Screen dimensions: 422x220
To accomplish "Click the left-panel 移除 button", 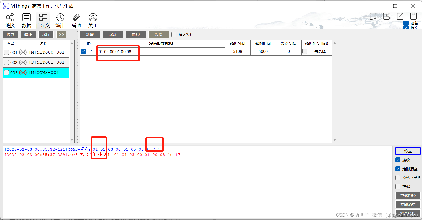I will 46,35.
